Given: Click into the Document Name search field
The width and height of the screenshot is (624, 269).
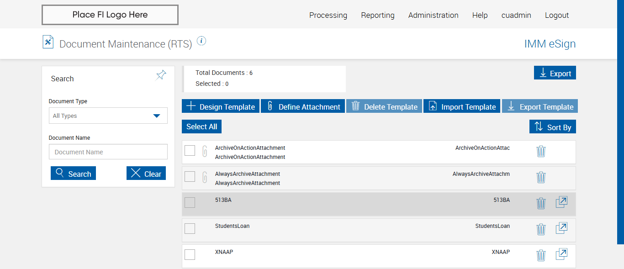Looking at the screenshot, I should (x=108, y=152).
